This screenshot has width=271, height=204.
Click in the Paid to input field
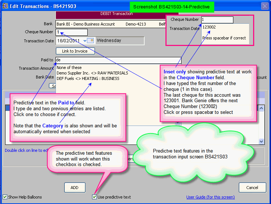click(118, 60)
